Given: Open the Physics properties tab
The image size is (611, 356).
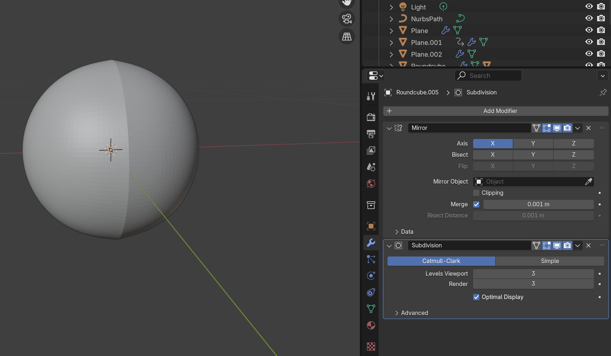Looking at the screenshot, I should click(x=371, y=276).
